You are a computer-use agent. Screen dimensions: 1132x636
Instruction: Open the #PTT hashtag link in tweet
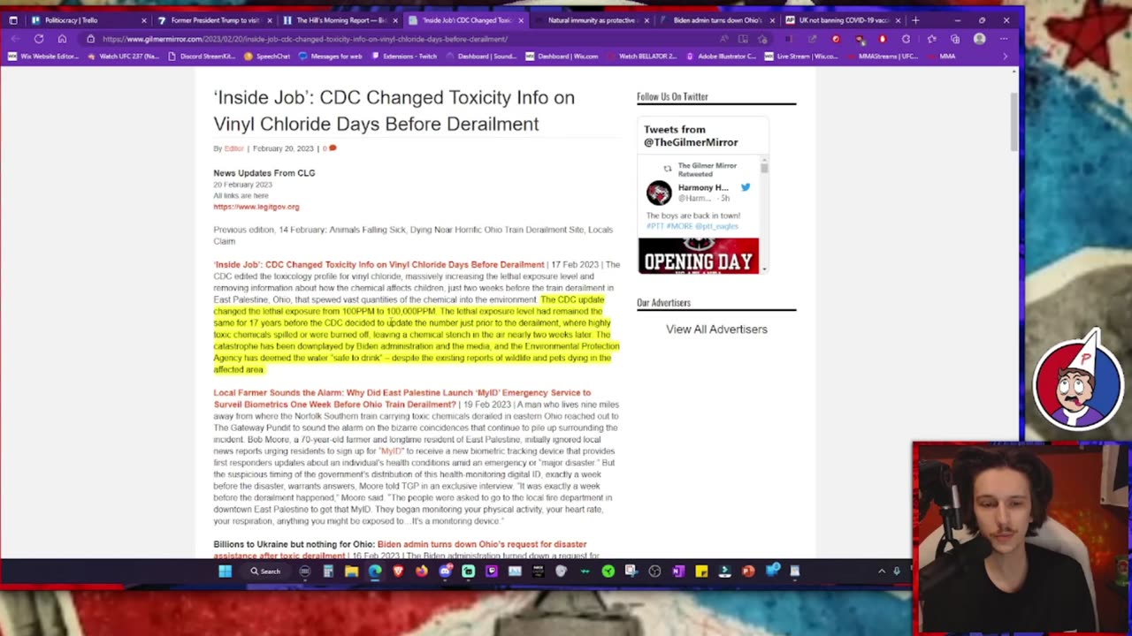[655, 226]
